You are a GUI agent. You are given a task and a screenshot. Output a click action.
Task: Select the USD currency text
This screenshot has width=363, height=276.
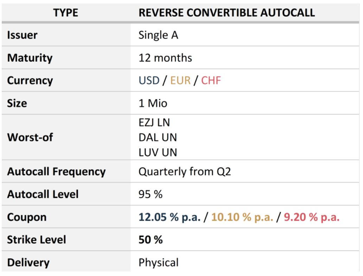click(149, 81)
